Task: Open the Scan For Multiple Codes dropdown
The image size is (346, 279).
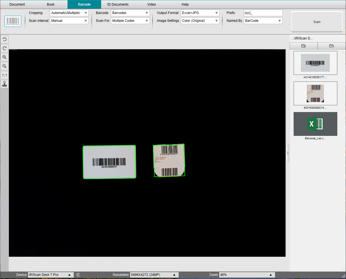Action: coord(130,21)
